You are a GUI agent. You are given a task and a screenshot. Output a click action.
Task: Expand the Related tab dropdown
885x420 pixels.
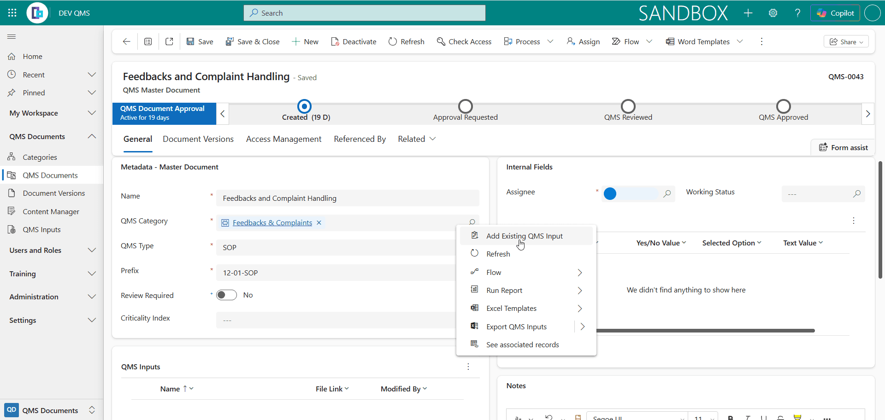tap(432, 139)
